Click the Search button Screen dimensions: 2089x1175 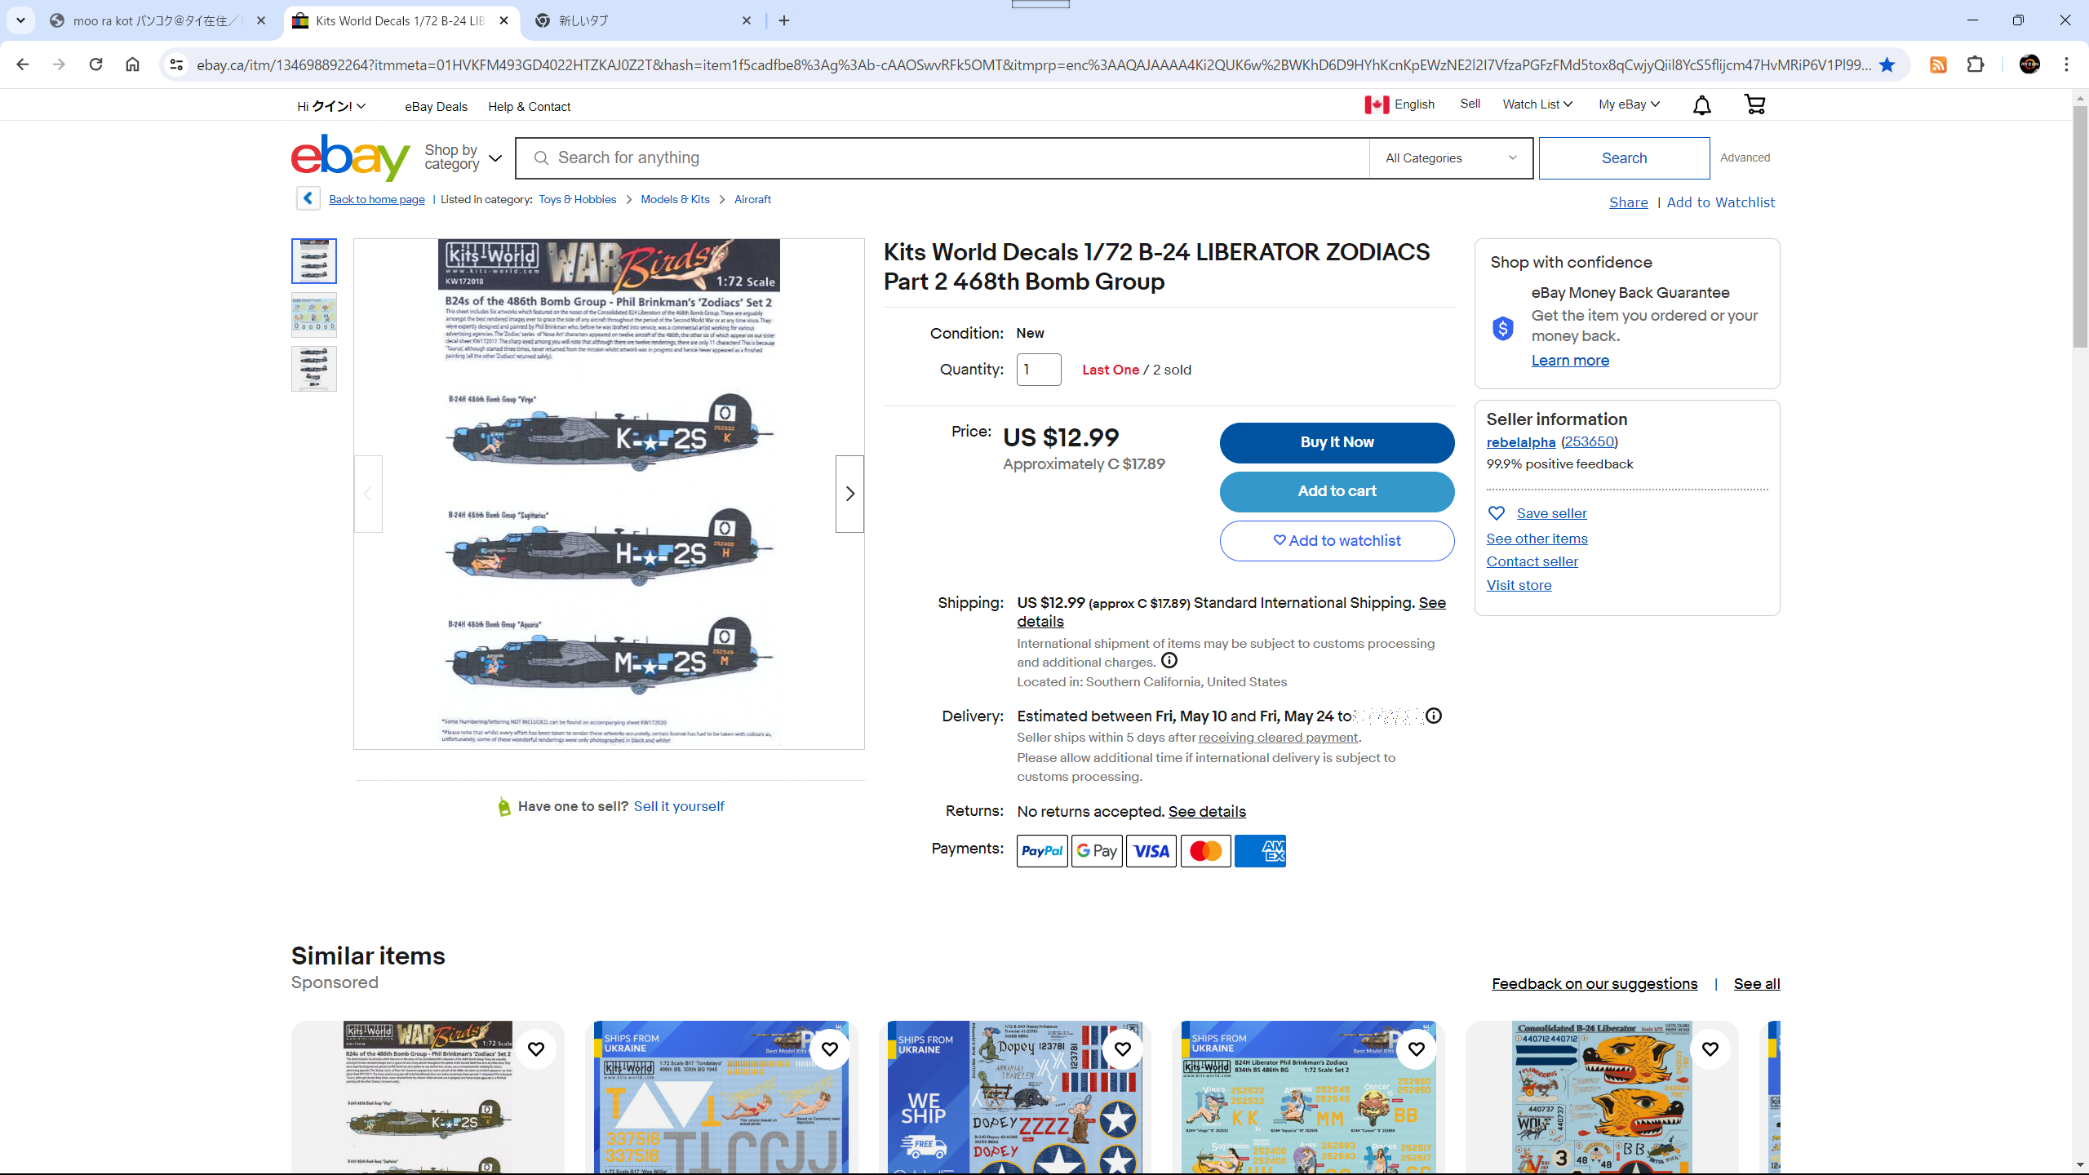coord(1624,158)
